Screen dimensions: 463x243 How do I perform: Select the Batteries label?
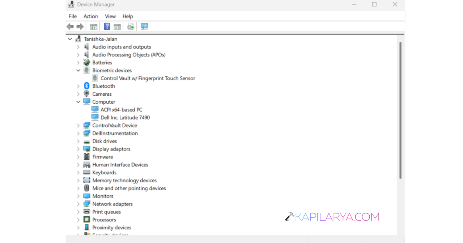(102, 62)
